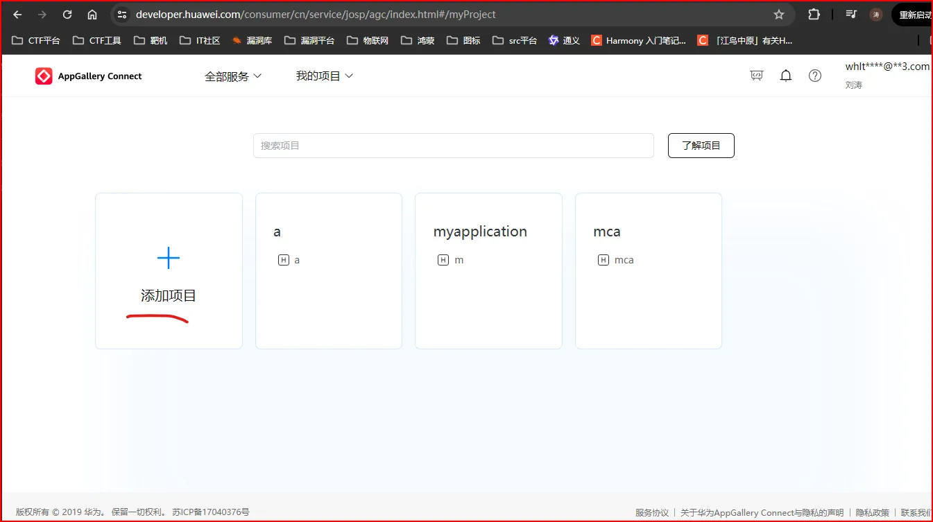
Task: Click the address bar URL
Action: (x=316, y=15)
